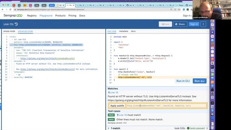Viewport: 231px width, 130px height.
Task: Open the Registry page in Semgrep navigation
Action: point(32,16)
